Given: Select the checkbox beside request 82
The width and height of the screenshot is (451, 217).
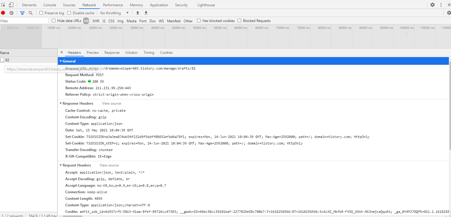Looking at the screenshot, I should coord(2,60).
